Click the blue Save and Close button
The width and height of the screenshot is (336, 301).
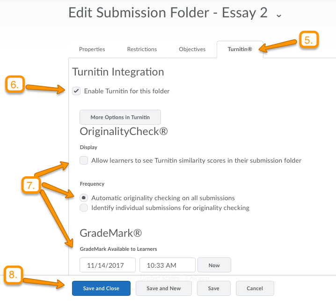pyautogui.click(x=101, y=288)
